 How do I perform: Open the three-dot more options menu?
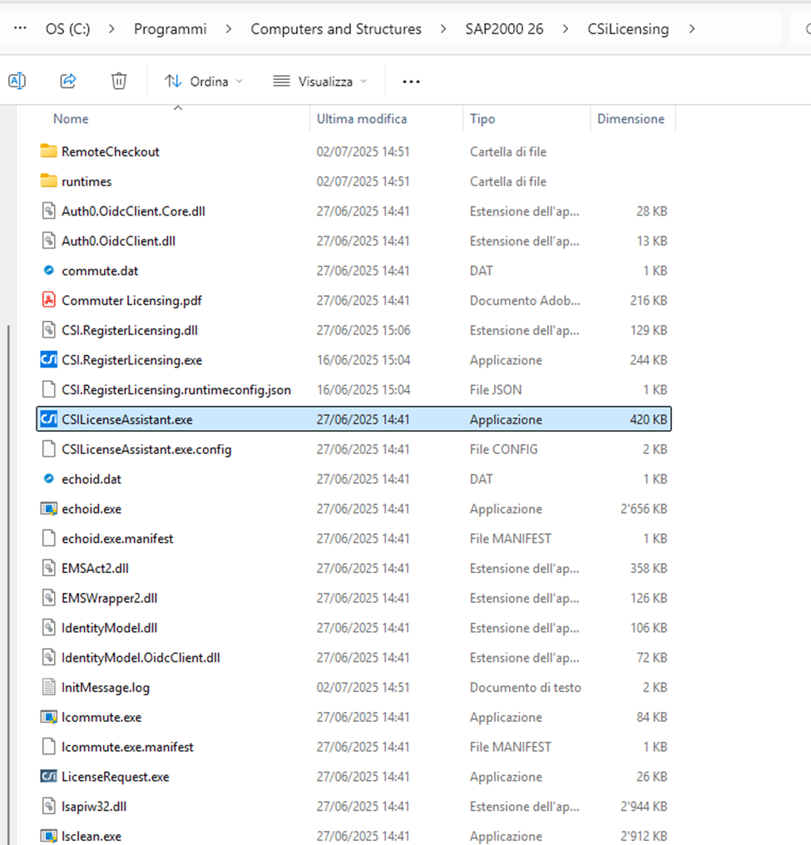[x=411, y=81]
